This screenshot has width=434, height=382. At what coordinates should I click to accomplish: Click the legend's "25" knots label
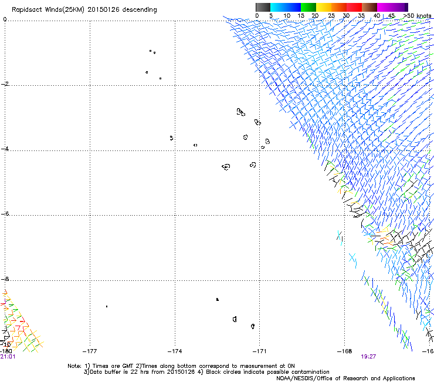331,16
